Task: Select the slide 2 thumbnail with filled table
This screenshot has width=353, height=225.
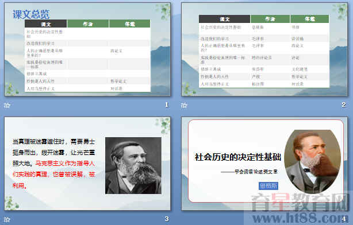Action: click(x=264, y=49)
